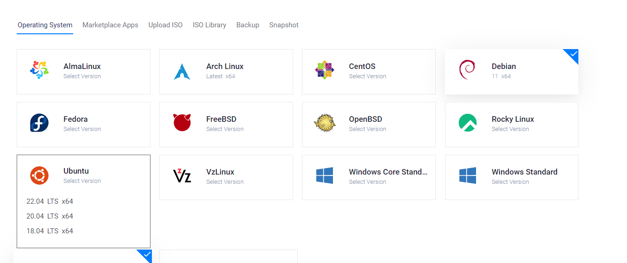Open the Snapshot tab
This screenshot has width=627, height=263.
[x=284, y=25]
